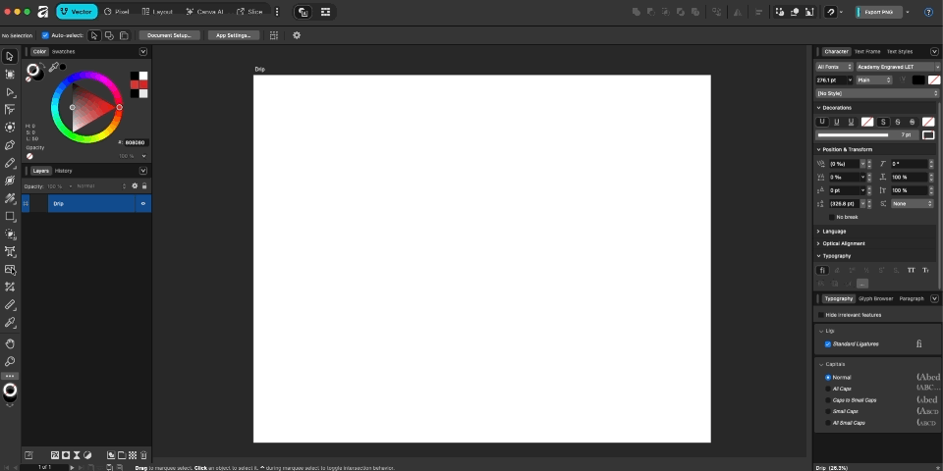943x471 pixels.
Task: Click the layer lock icon
Action: 144,186
